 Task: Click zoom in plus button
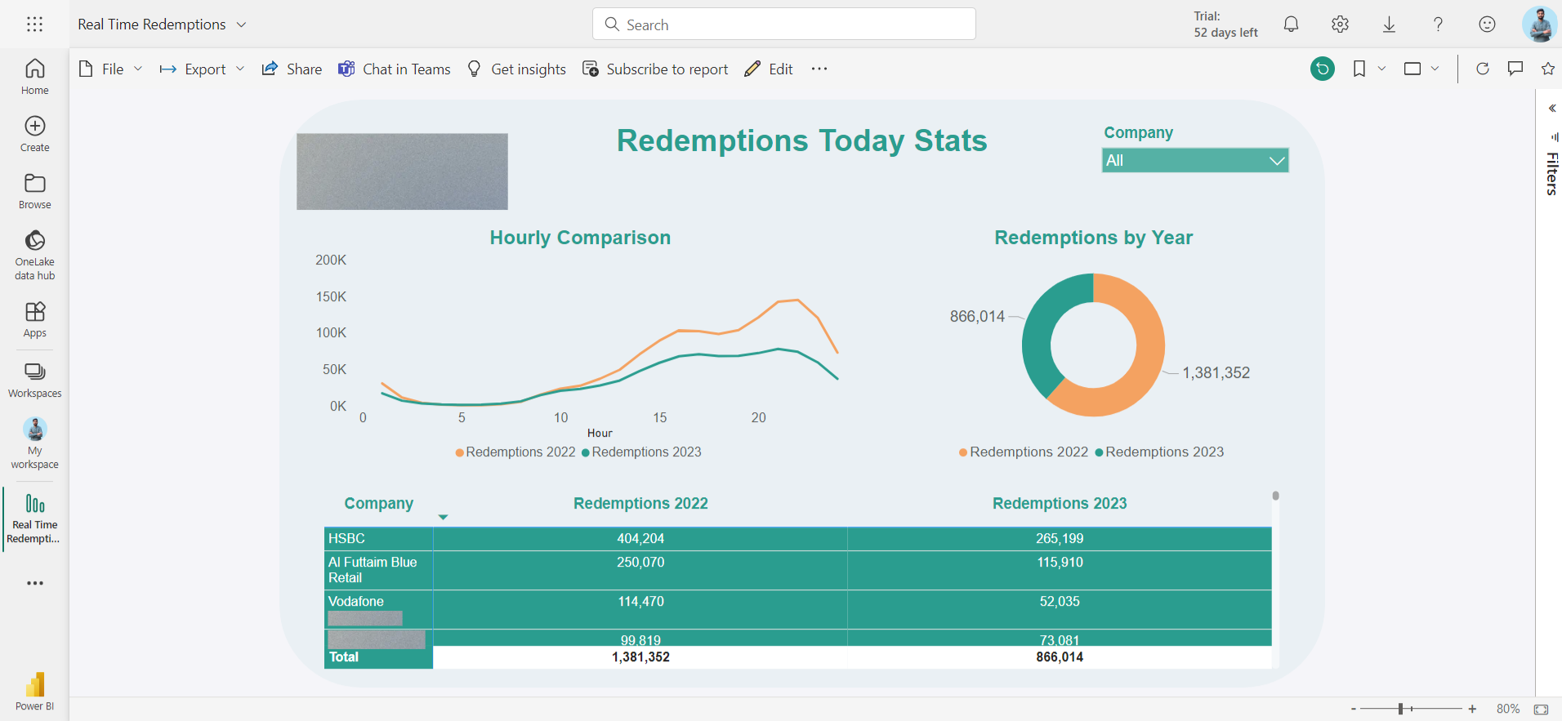coord(1472,709)
